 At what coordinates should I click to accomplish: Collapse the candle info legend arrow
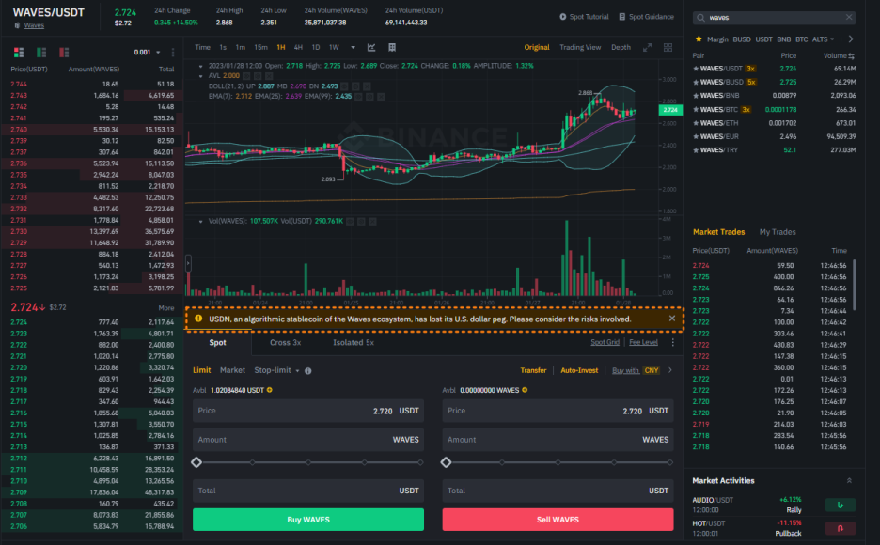click(200, 66)
